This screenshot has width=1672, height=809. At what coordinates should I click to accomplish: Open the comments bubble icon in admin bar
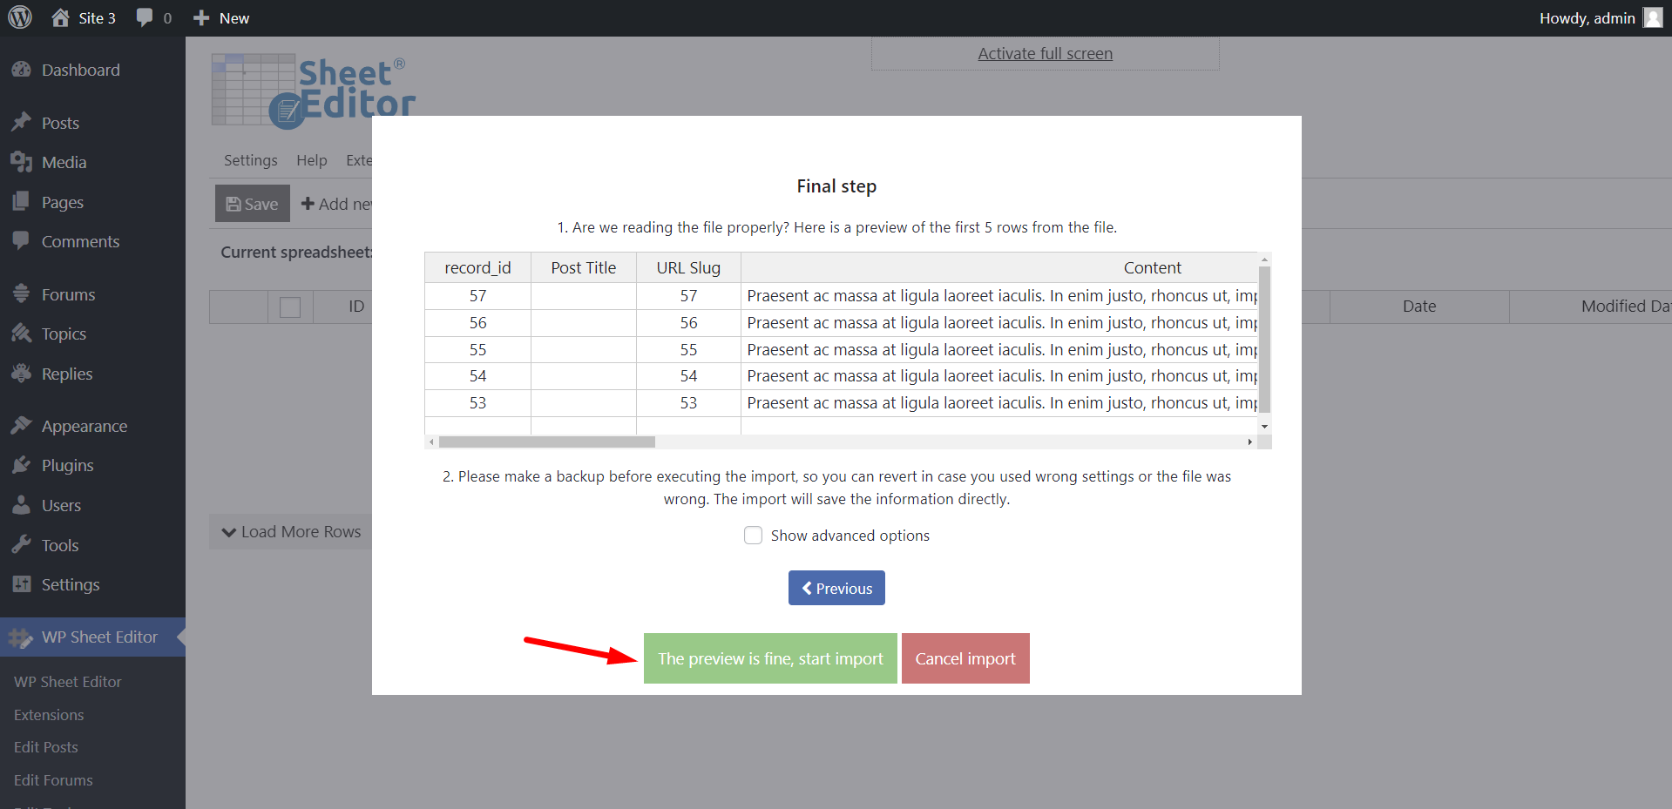tap(145, 17)
